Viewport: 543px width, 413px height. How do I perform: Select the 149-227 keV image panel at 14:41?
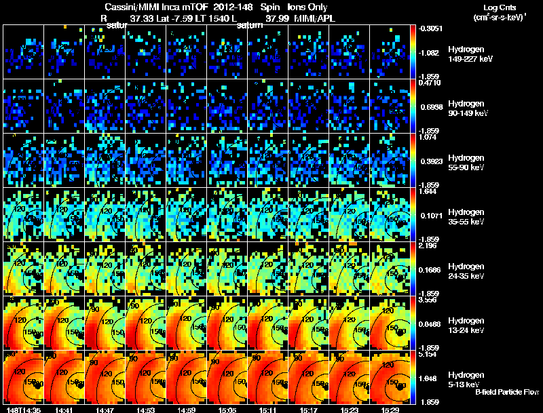pyautogui.click(x=64, y=52)
